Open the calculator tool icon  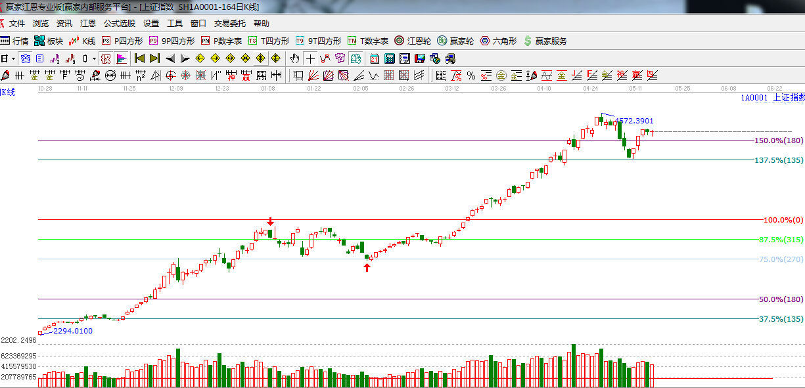tap(389, 58)
